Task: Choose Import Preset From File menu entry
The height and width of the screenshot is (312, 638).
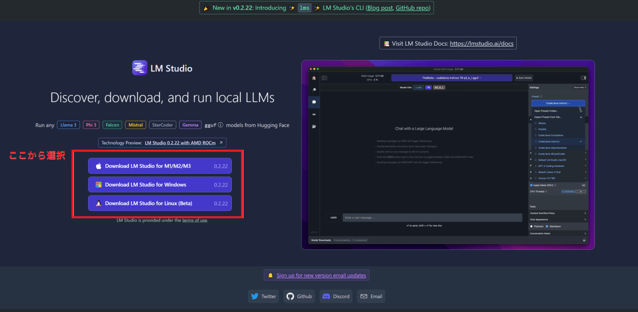Action: [x=558, y=117]
